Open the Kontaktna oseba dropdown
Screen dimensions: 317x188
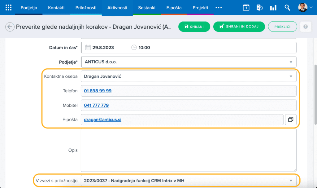pyautogui.click(x=290, y=76)
